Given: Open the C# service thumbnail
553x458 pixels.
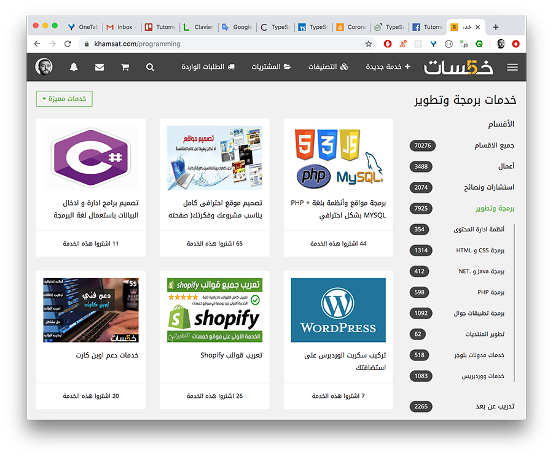Looking at the screenshot, I should click(x=91, y=158).
